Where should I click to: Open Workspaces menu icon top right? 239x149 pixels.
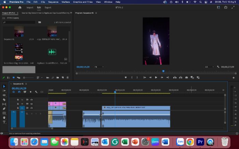219,7
